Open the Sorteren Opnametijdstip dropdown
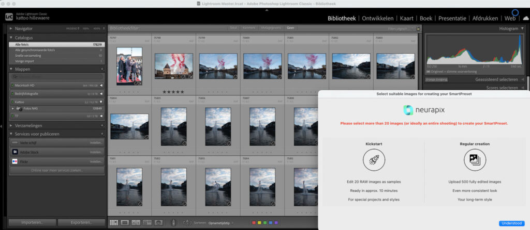Screen dimensions: 530x230 222,223
